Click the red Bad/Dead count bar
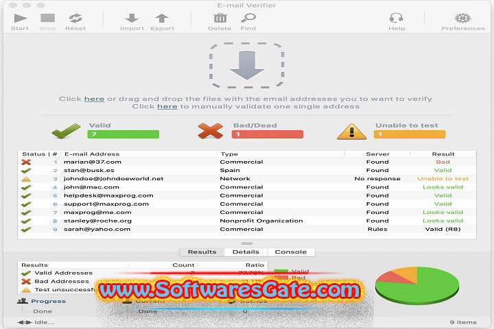494x329 pixels. [268, 134]
